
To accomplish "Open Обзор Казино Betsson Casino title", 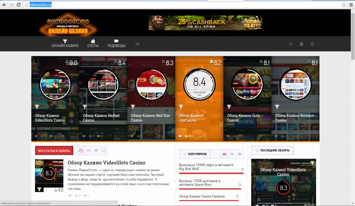I will coord(294,118).
